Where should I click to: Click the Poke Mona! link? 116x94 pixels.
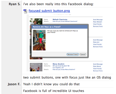97,66
